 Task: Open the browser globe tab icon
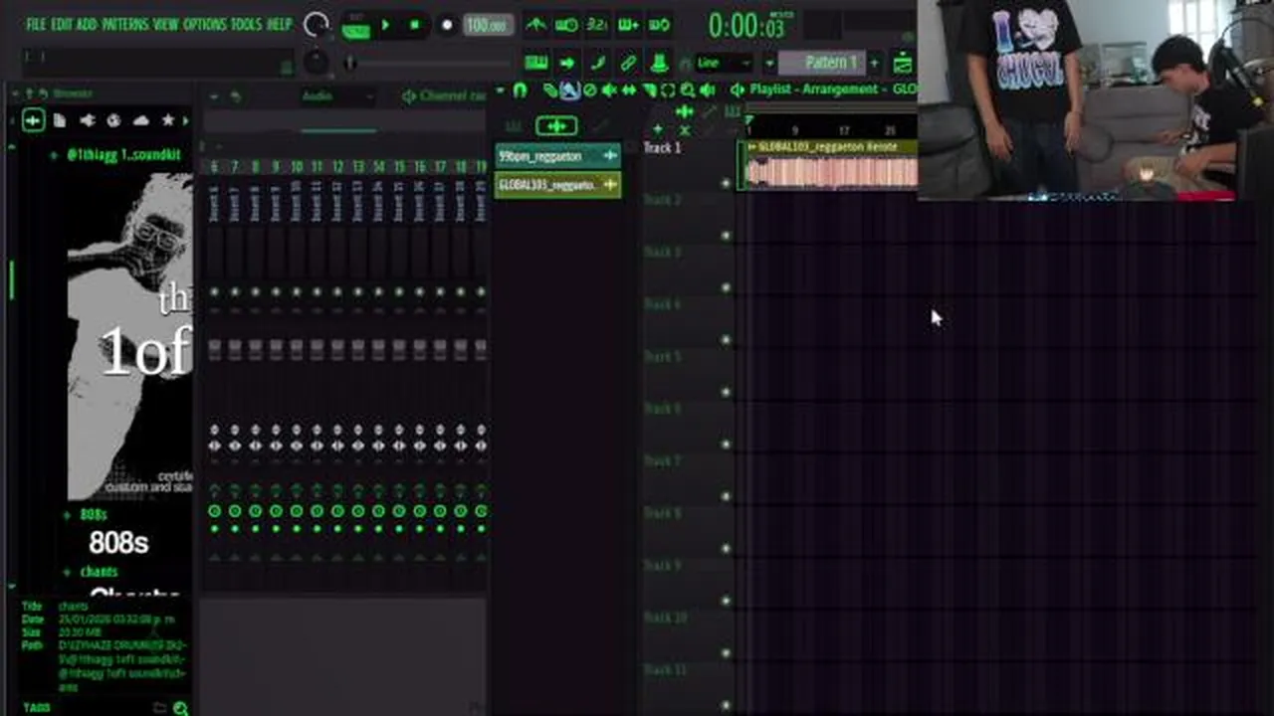pyautogui.click(x=113, y=120)
